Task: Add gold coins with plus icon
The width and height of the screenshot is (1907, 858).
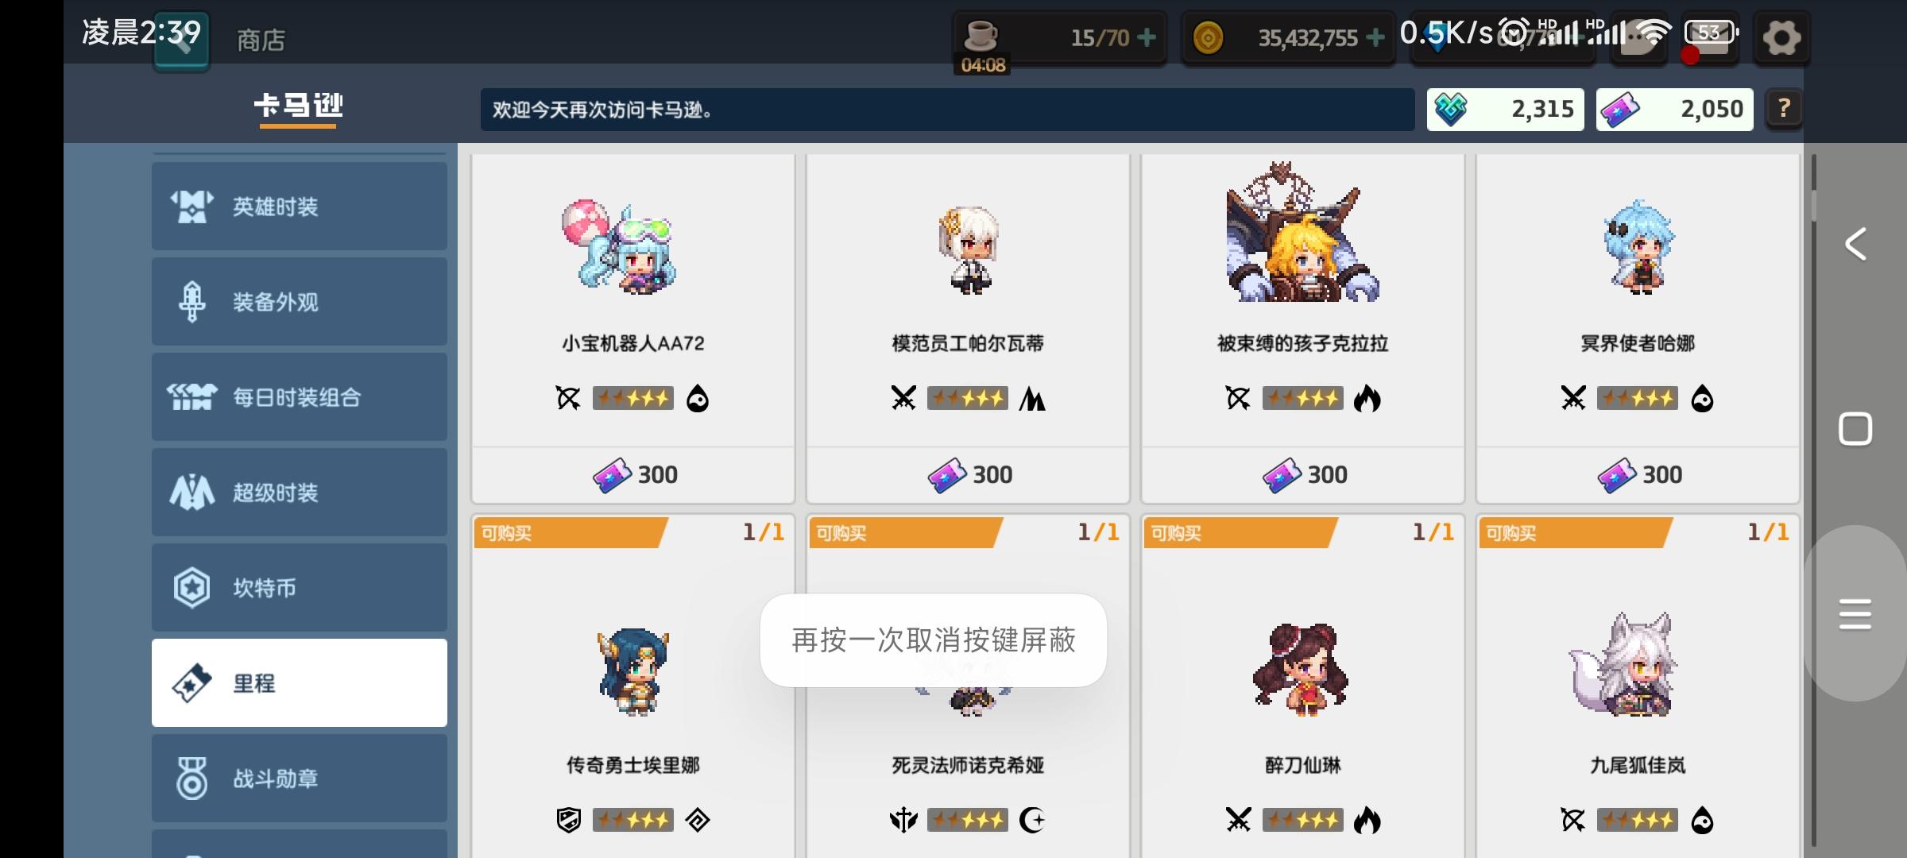Action: click(1375, 37)
